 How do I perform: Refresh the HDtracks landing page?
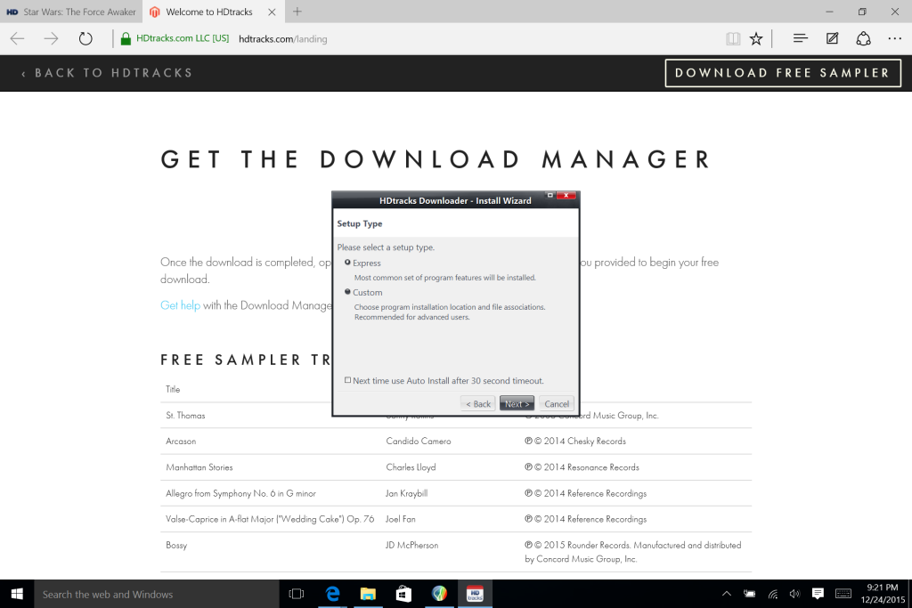click(85, 39)
